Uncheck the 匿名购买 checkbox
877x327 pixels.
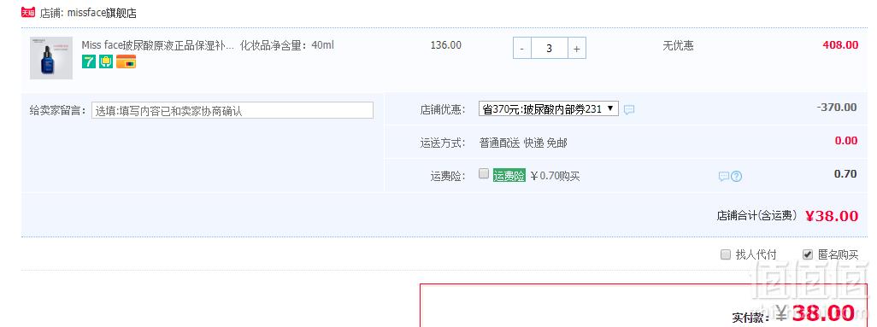coord(807,254)
